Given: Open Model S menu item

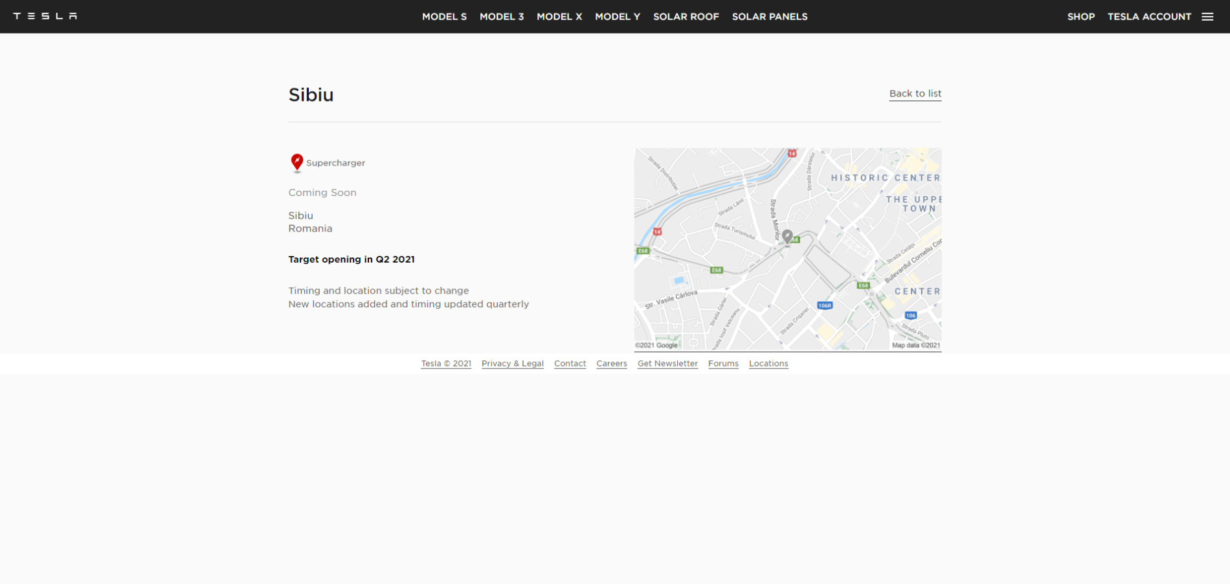Looking at the screenshot, I should click(444, 17).
